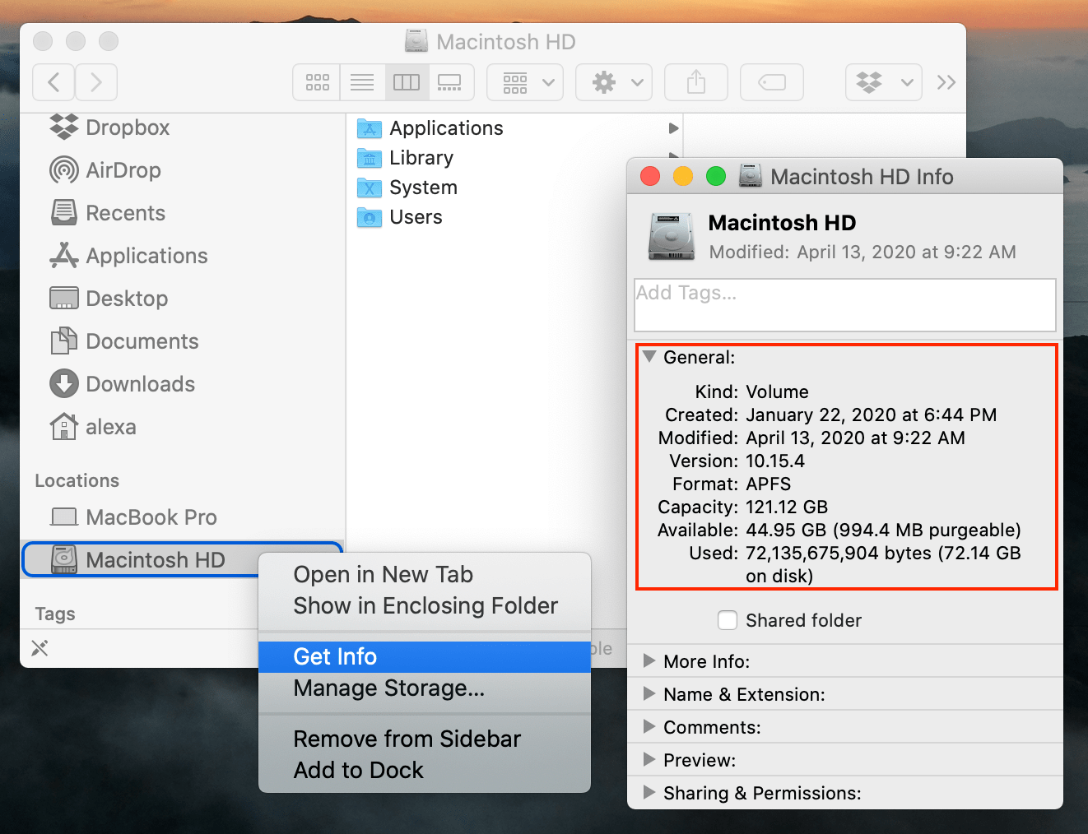Expand the Sharing & Permissions section
The height and width of the screenshot is (834, 1088).
coord(649,793)
